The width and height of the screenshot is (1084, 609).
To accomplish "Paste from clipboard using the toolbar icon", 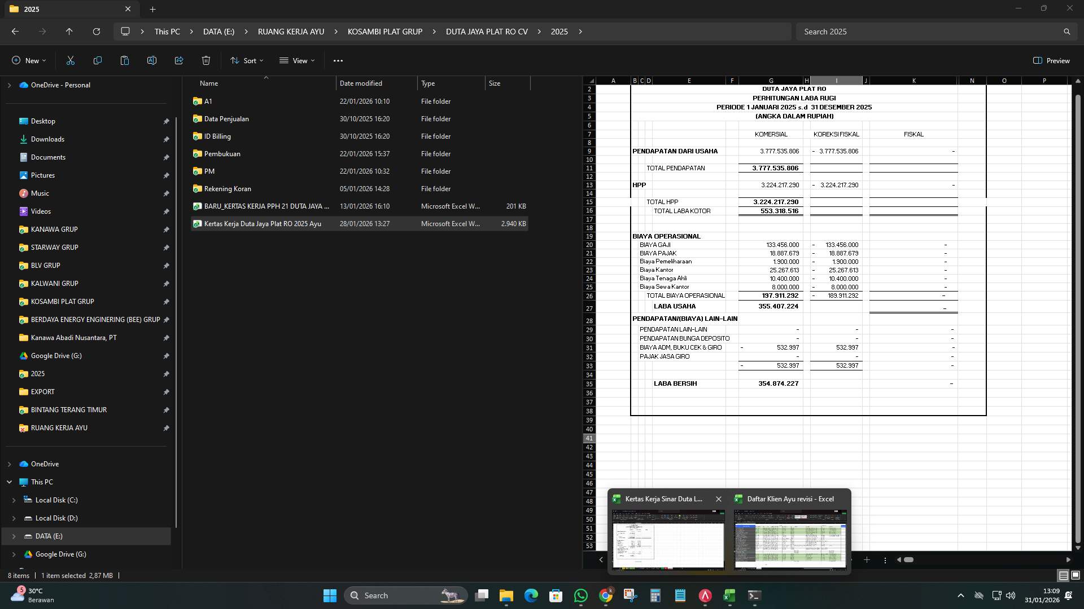I will tap(124, 60).
